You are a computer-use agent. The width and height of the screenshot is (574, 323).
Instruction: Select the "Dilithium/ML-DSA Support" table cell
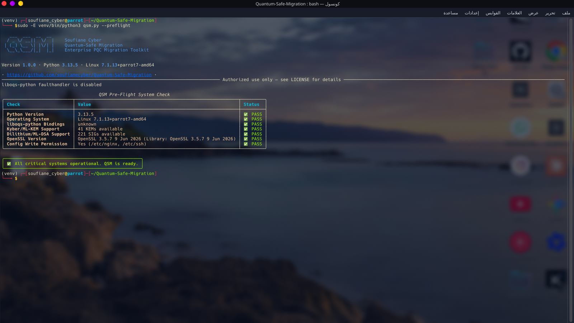(x=38, y=134)
